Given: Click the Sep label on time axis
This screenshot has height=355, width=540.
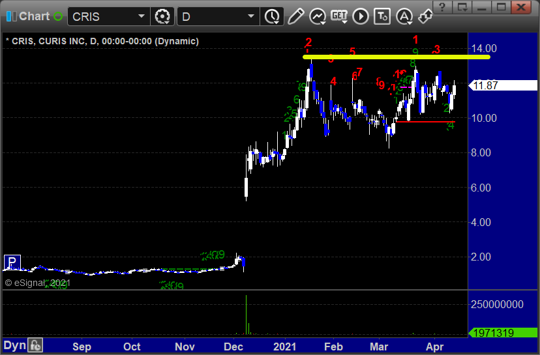Looking at the screenshot, I should click(82, 347).
